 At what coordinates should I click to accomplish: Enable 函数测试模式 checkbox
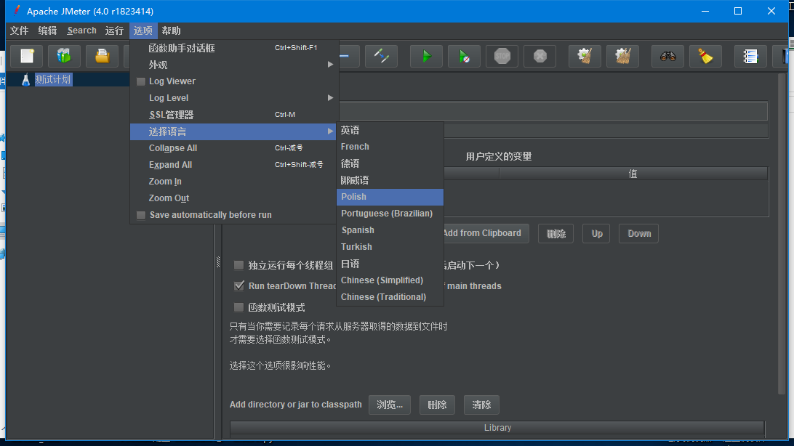(238, 307)
